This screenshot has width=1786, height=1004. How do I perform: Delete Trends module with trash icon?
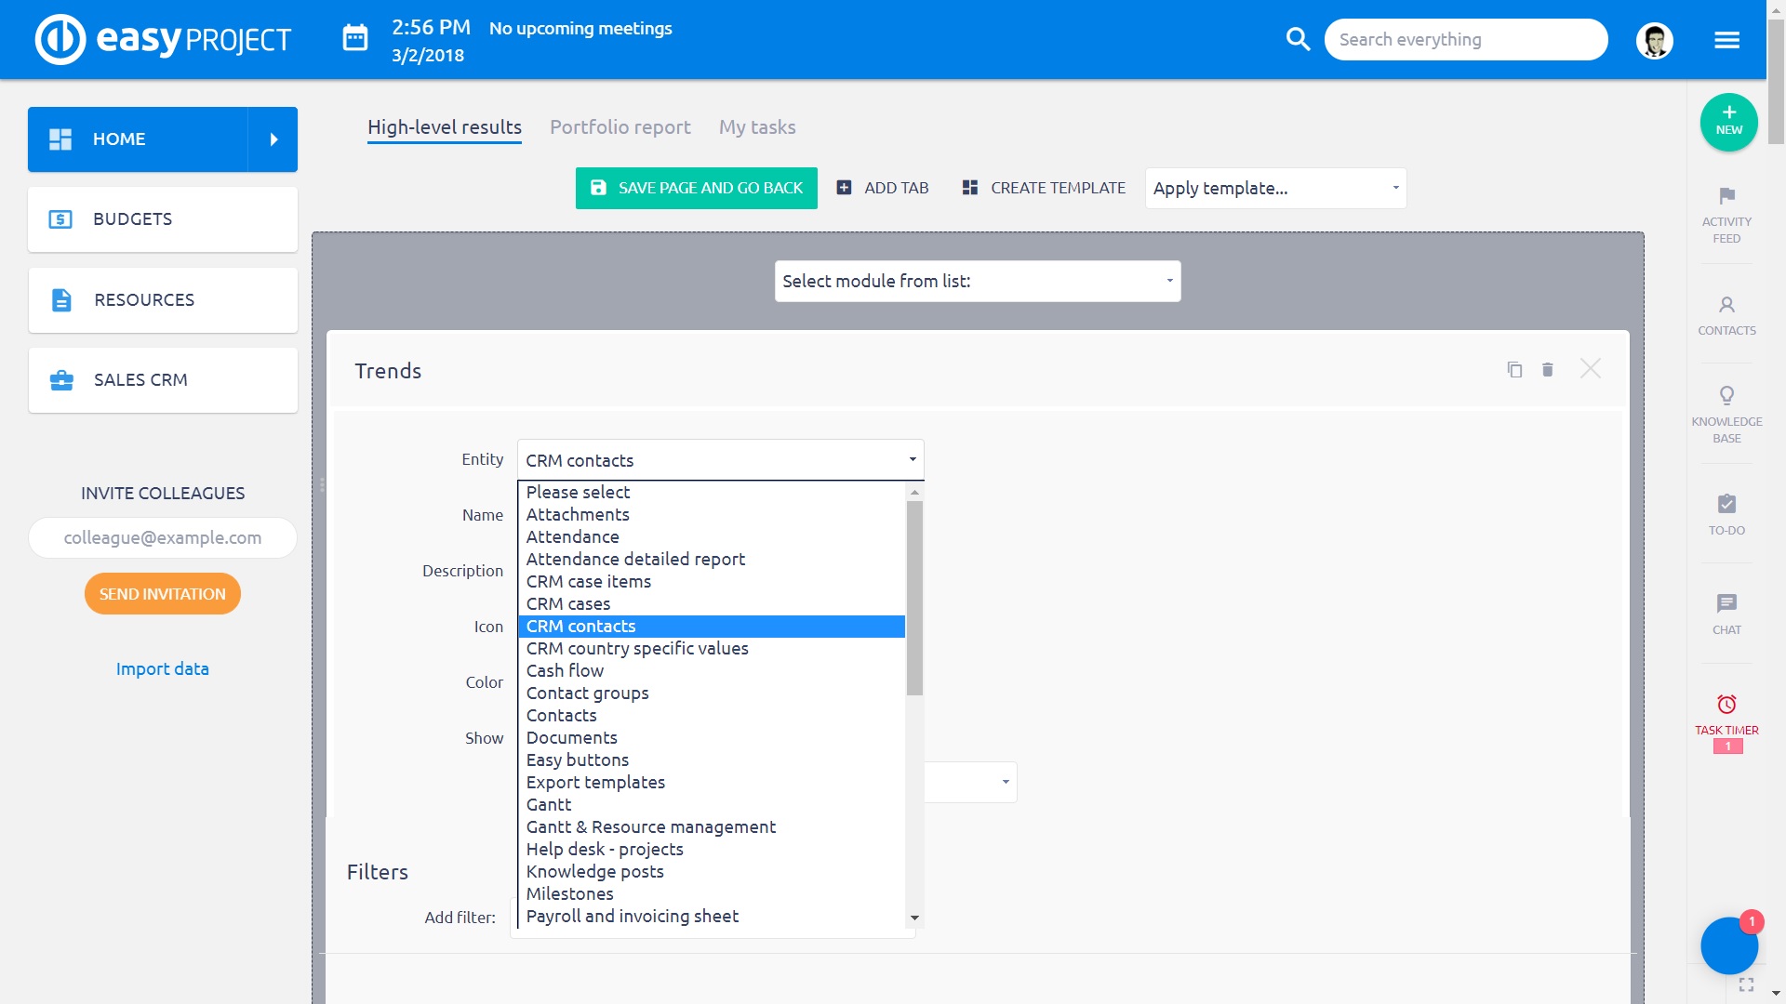pos(1548,370)
